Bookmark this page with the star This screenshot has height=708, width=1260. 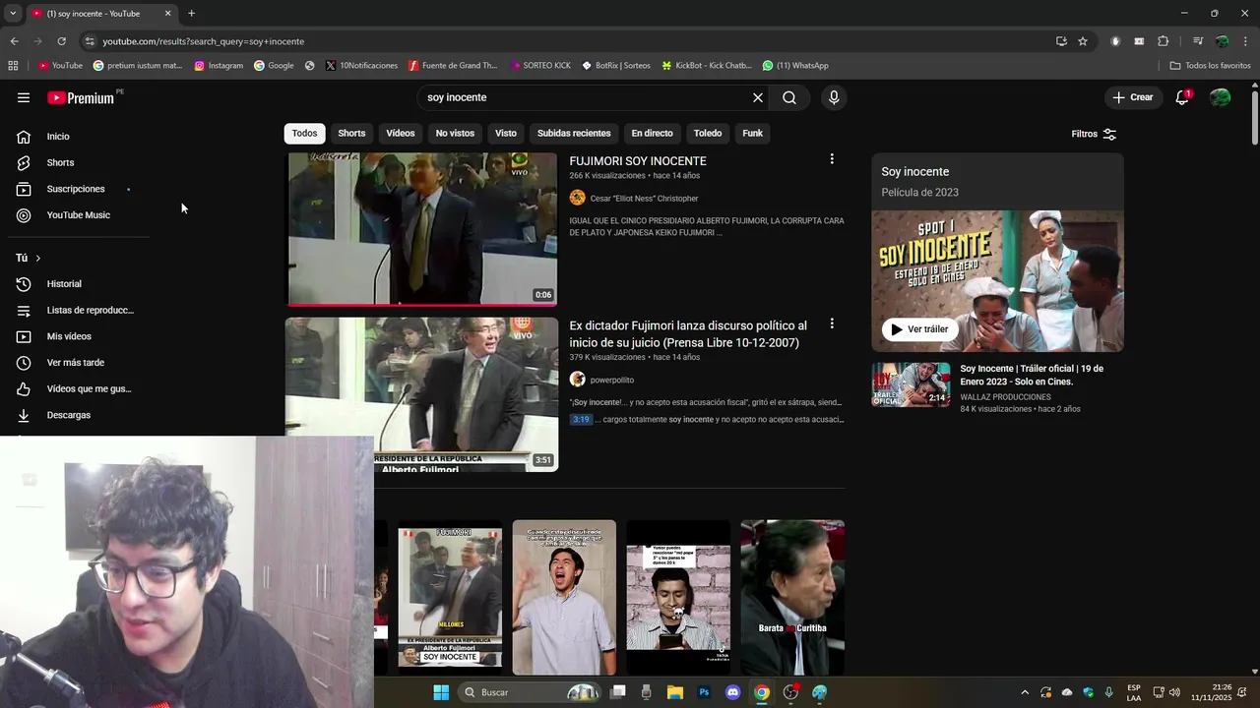point(1083,41)
